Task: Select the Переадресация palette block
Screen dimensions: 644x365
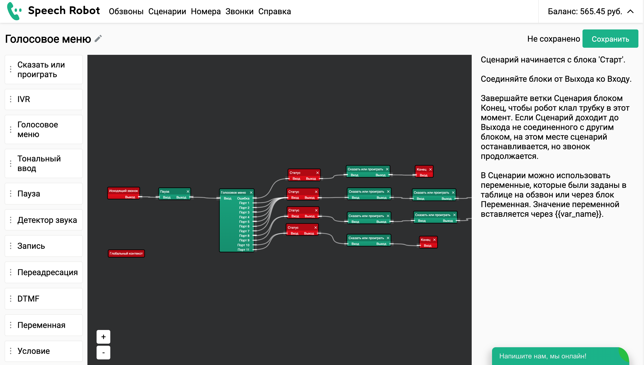Action: point(44,272)
